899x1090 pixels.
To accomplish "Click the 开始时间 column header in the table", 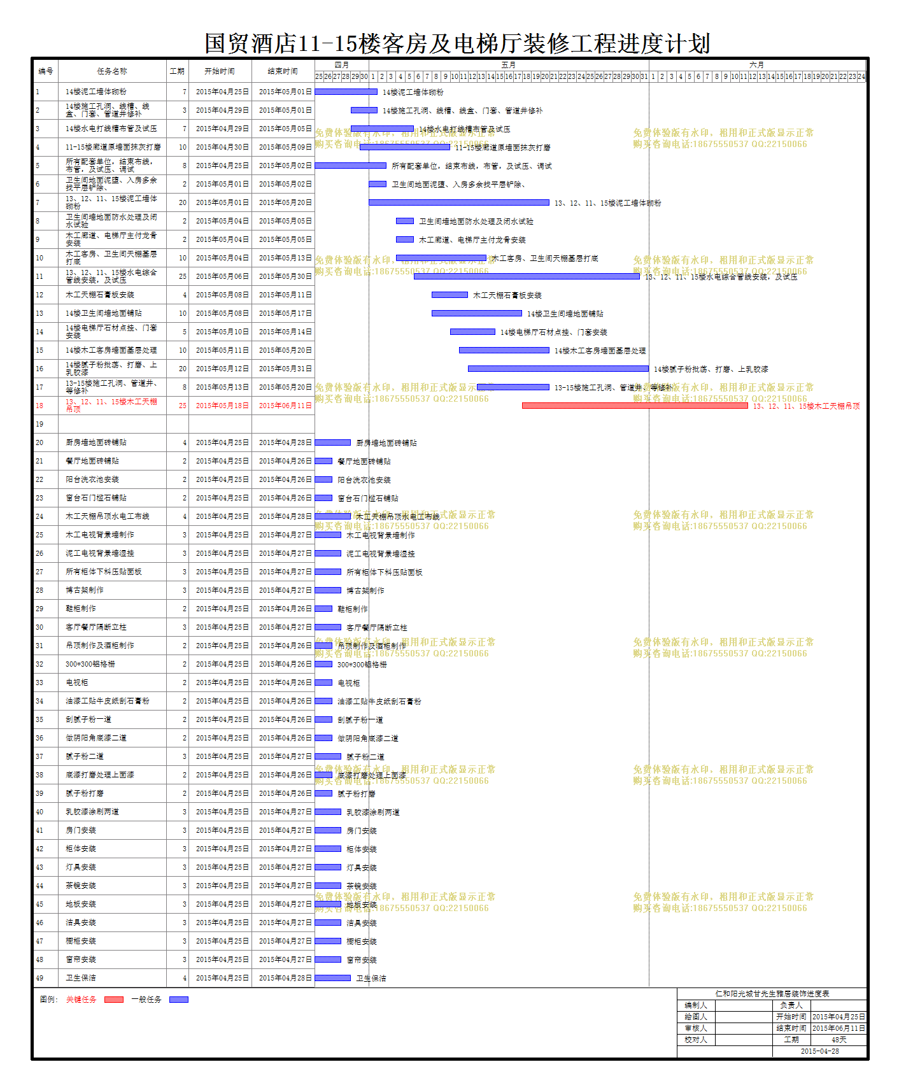I will coord(220,71).
